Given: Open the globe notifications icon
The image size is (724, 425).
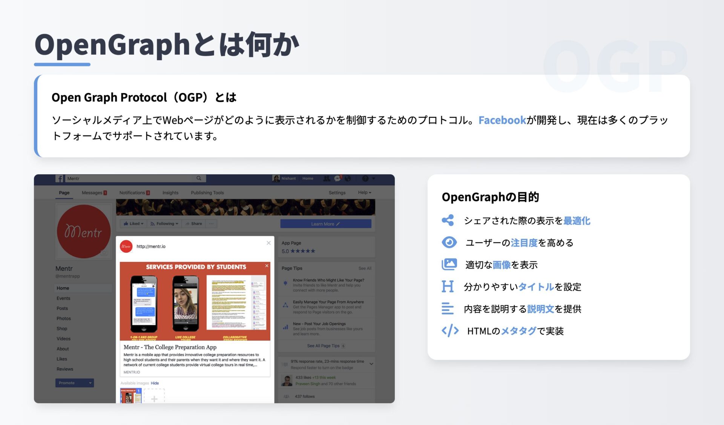Looking at the screenshot, I should click(x=348, y=179).
